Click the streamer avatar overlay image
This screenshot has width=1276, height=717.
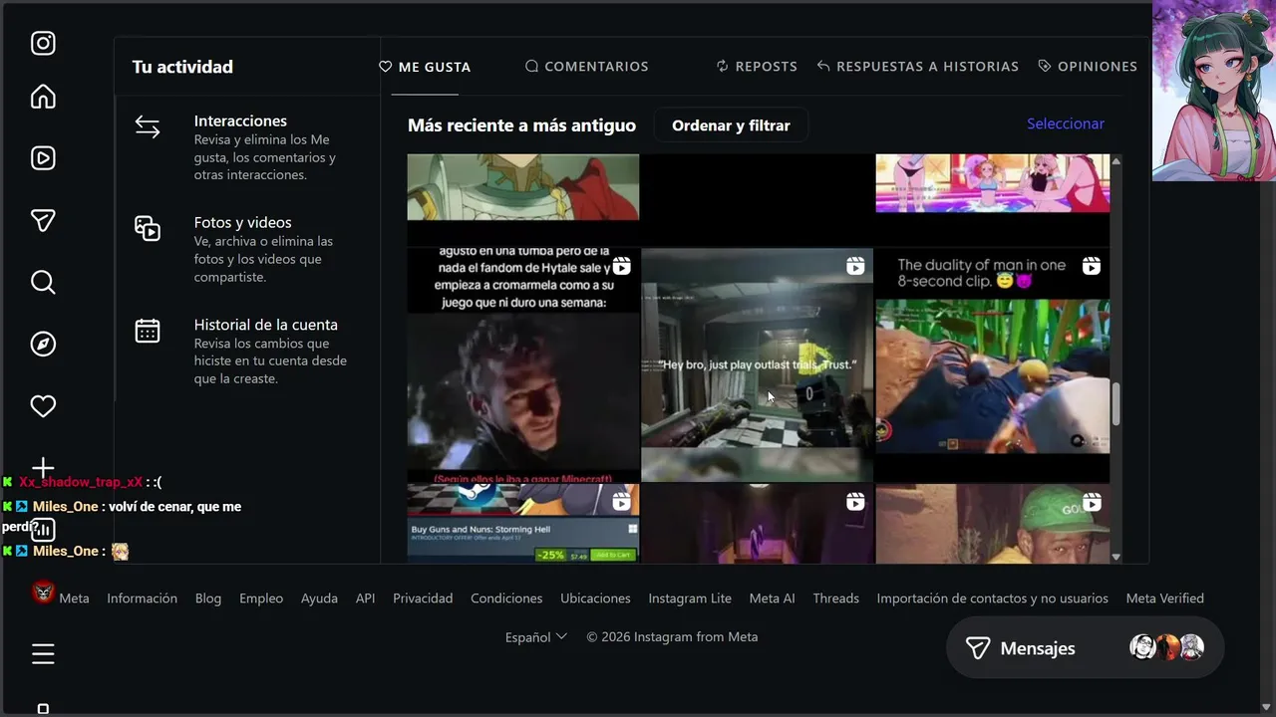1214,91
